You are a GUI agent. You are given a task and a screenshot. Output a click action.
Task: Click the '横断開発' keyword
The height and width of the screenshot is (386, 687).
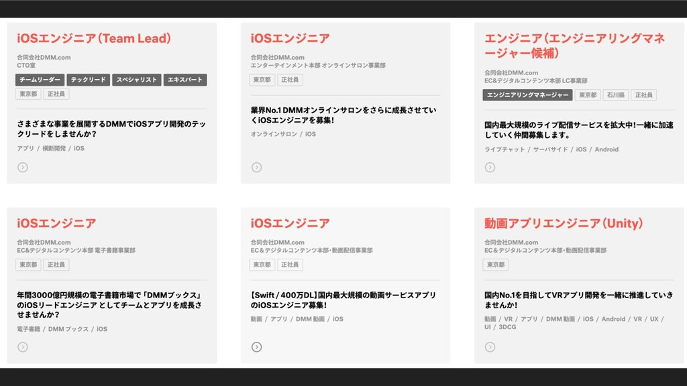click(x=54, y=148)
